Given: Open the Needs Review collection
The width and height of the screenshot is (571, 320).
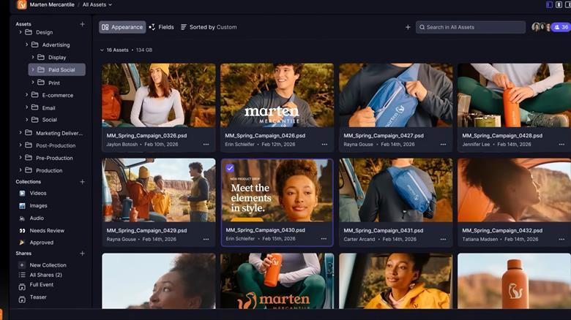Looking at the screenshot, I should click(47, 230).
